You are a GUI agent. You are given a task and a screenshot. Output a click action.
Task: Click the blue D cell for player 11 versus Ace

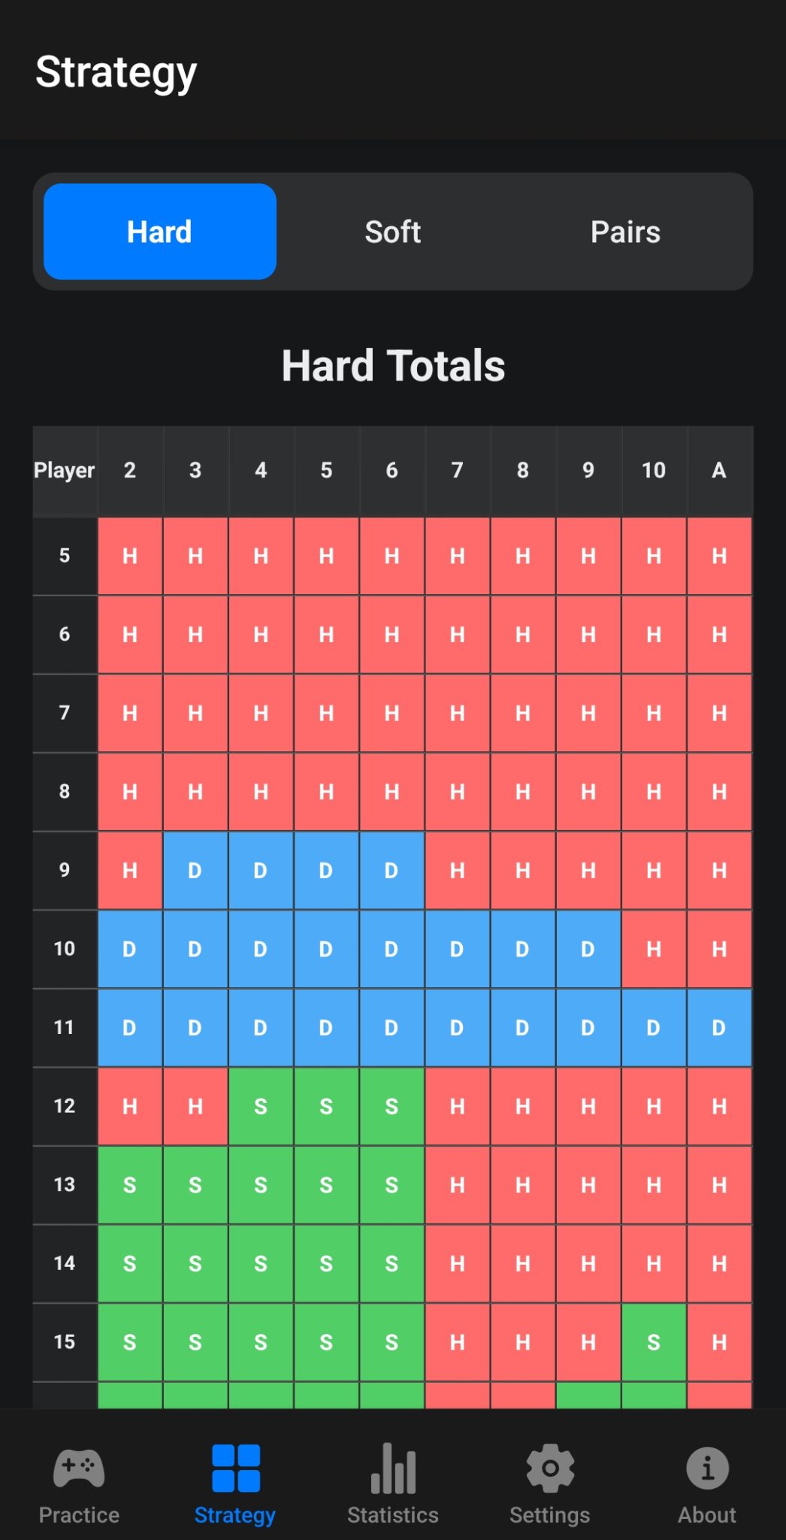click(718, 1027)
